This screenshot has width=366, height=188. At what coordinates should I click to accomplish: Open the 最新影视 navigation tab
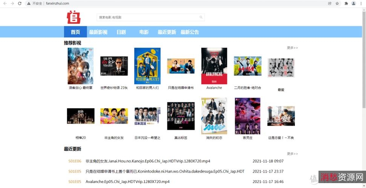[x=98, y=32]
